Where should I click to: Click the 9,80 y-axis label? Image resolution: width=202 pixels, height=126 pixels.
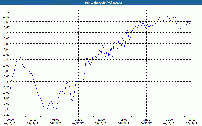pyautogui.click(x=7, y=98)
